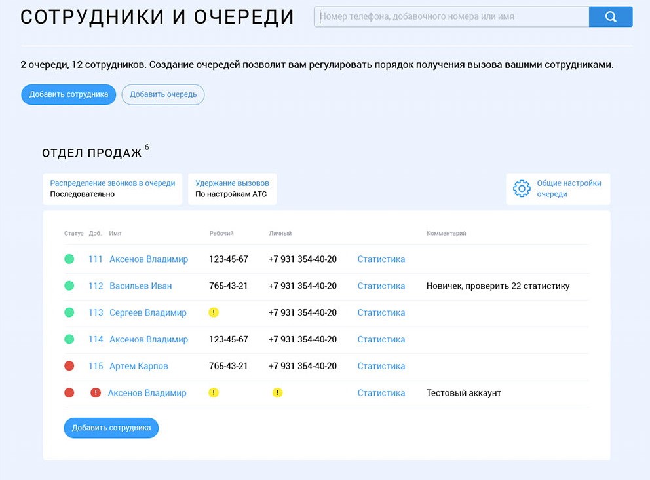
Task: Click the Доб. column header
Action: point(95,234)
